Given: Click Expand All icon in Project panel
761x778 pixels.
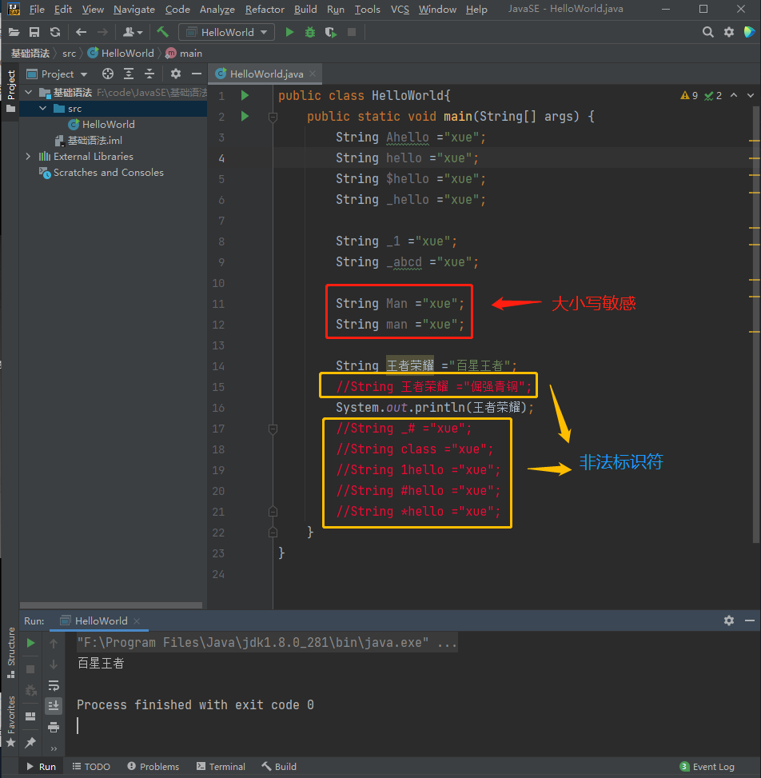Looking at the screenshot, I should 129,74.
